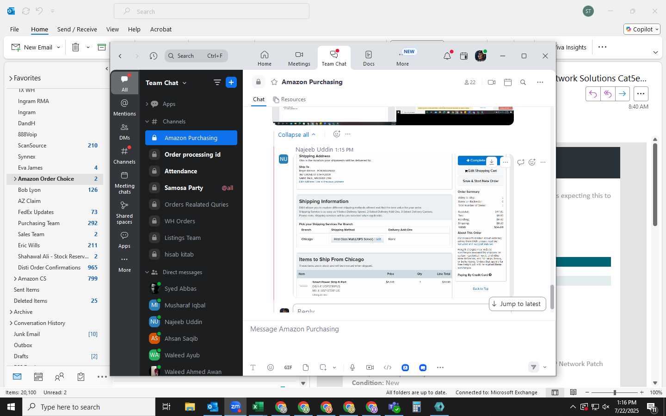666x416 pixels.
Task: Insert code snippet in message
Action: (x=388, y=367)
